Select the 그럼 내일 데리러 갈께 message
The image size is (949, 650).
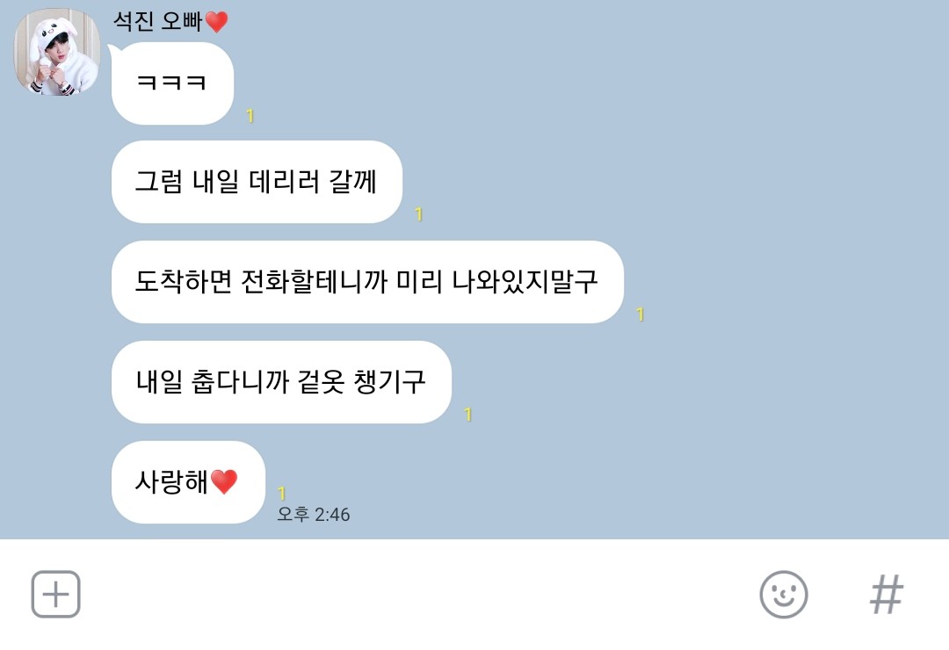click(x=257, y=182)
